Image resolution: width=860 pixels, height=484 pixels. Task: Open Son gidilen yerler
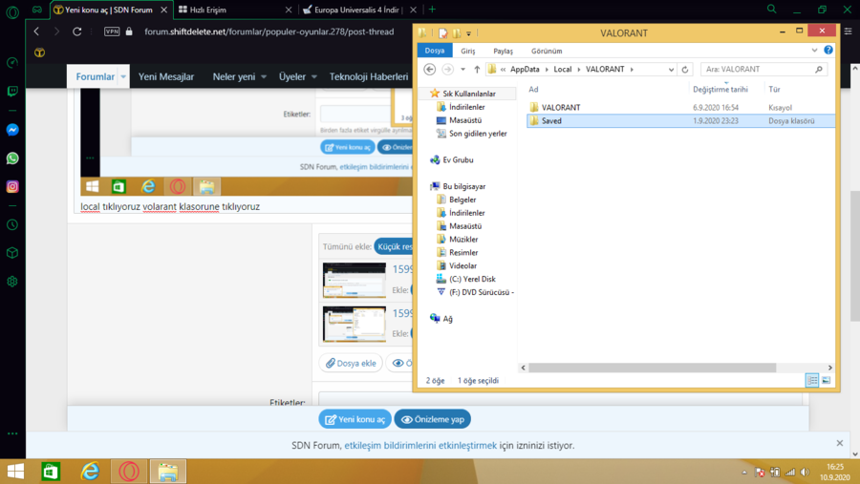tap(478, 134)
